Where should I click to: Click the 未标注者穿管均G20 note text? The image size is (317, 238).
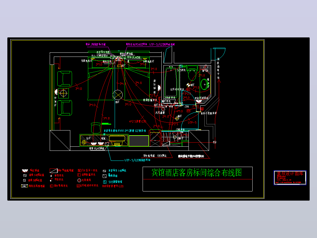pos(113,186)
